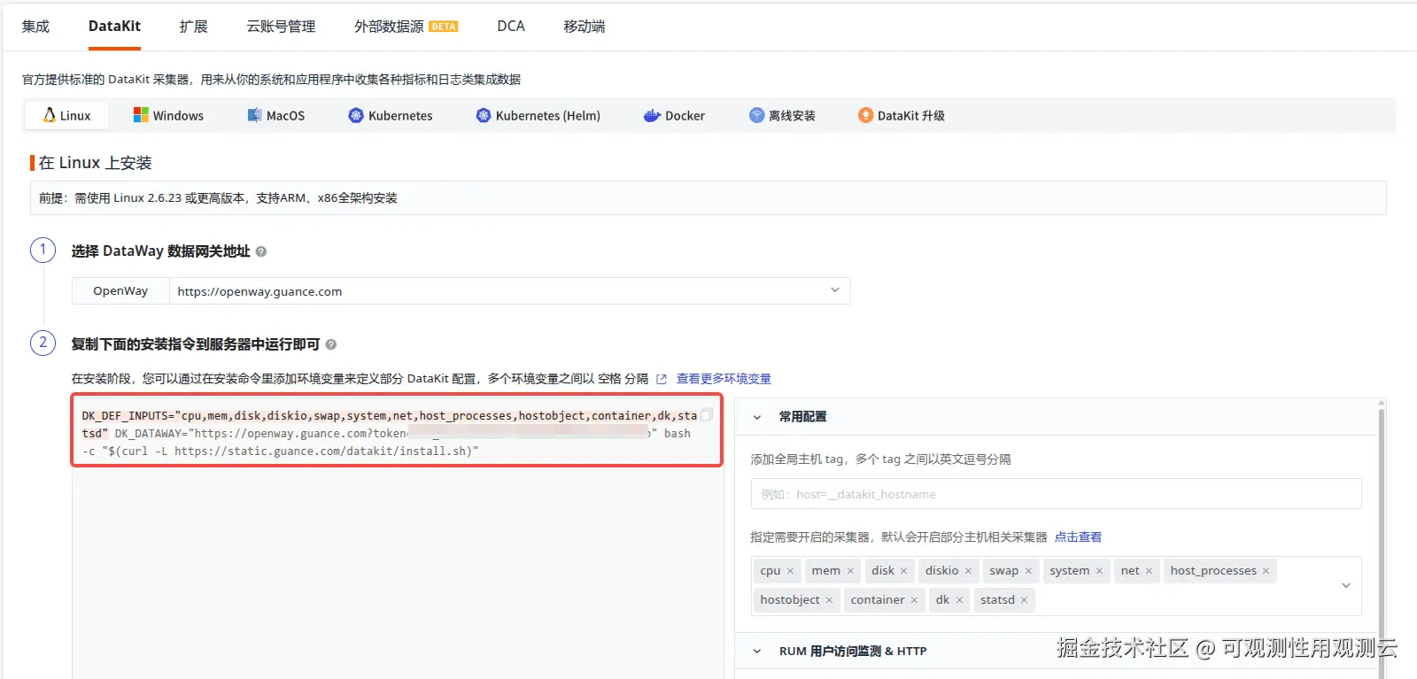Remove the cpu collector tag
Image resolution: width=1417 pixels, height=679 pixels.
click(790, 571)
